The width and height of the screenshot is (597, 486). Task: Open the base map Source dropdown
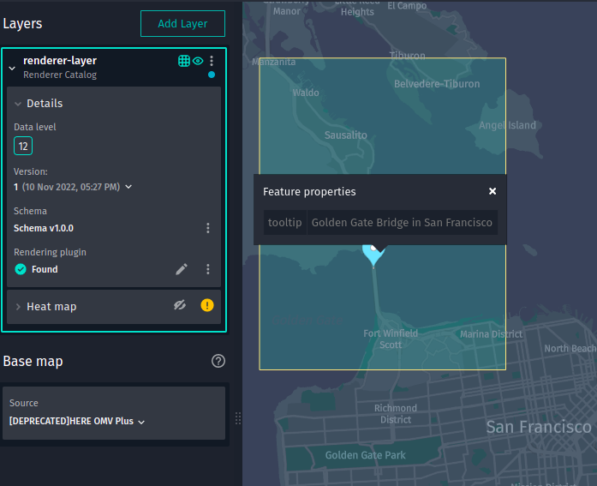77,421
